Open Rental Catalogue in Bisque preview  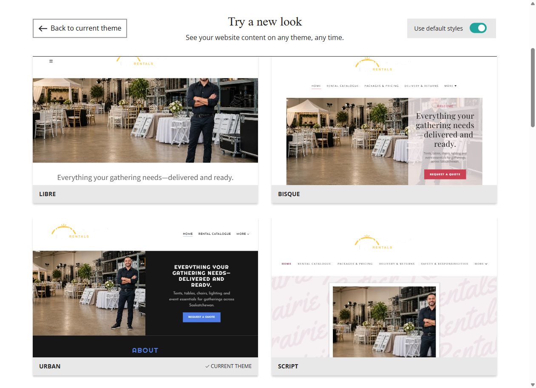coord(343,86)
